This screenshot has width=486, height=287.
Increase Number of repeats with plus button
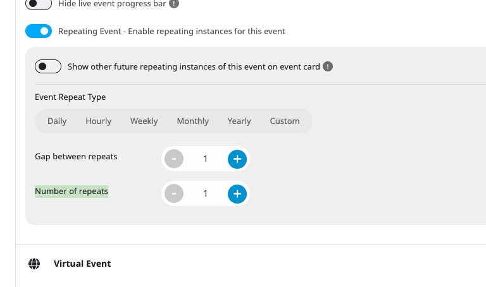click(237, 194)
